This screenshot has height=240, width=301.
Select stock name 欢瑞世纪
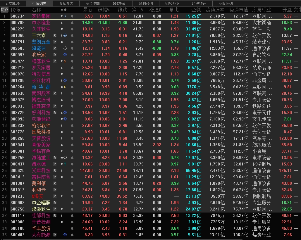click(41, 119)
